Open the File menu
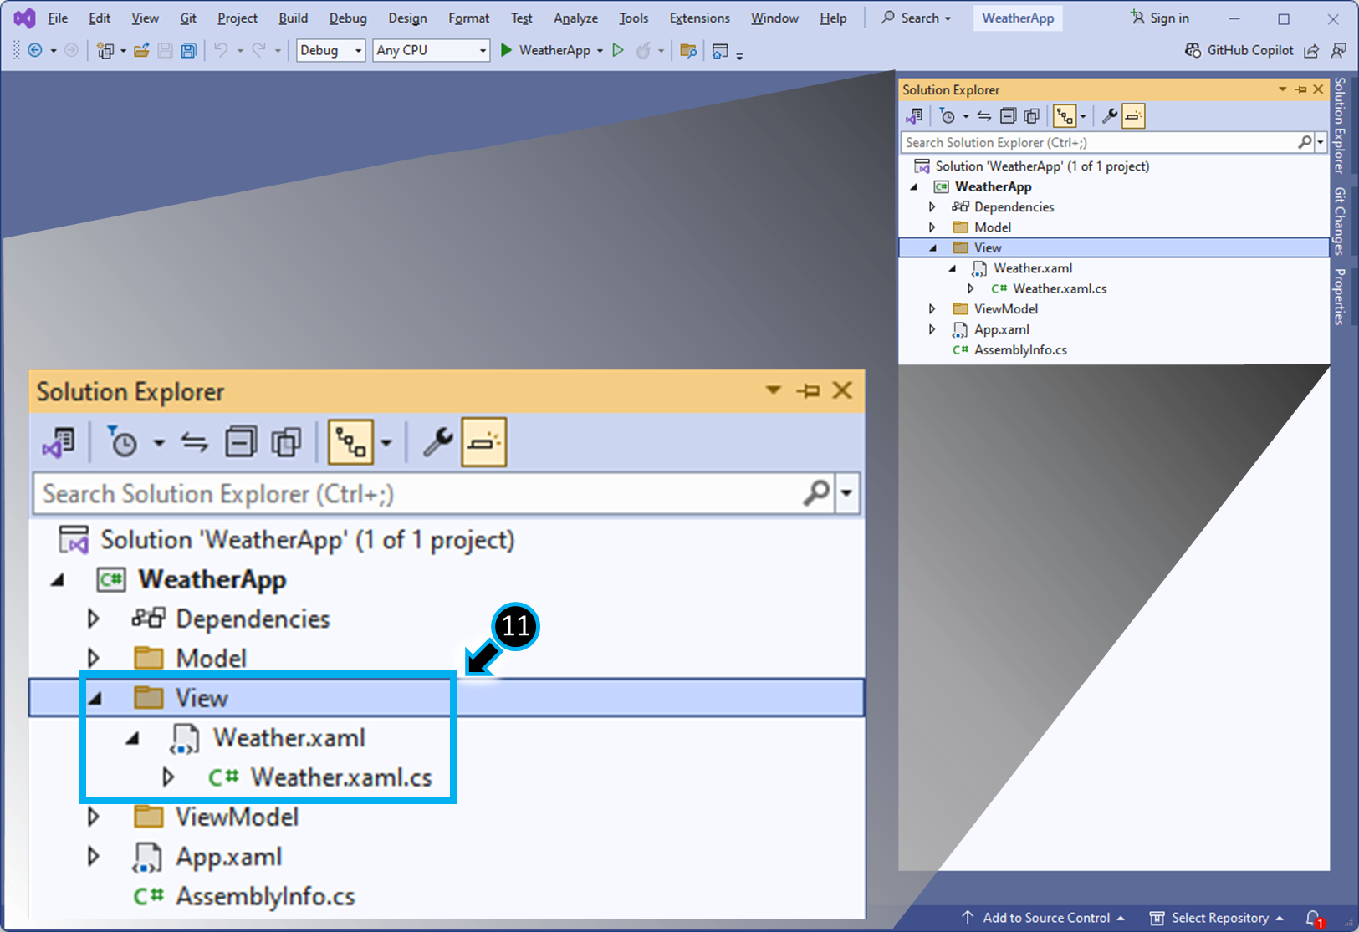Screen dimensions: 1359x932 tap(58, 18)
